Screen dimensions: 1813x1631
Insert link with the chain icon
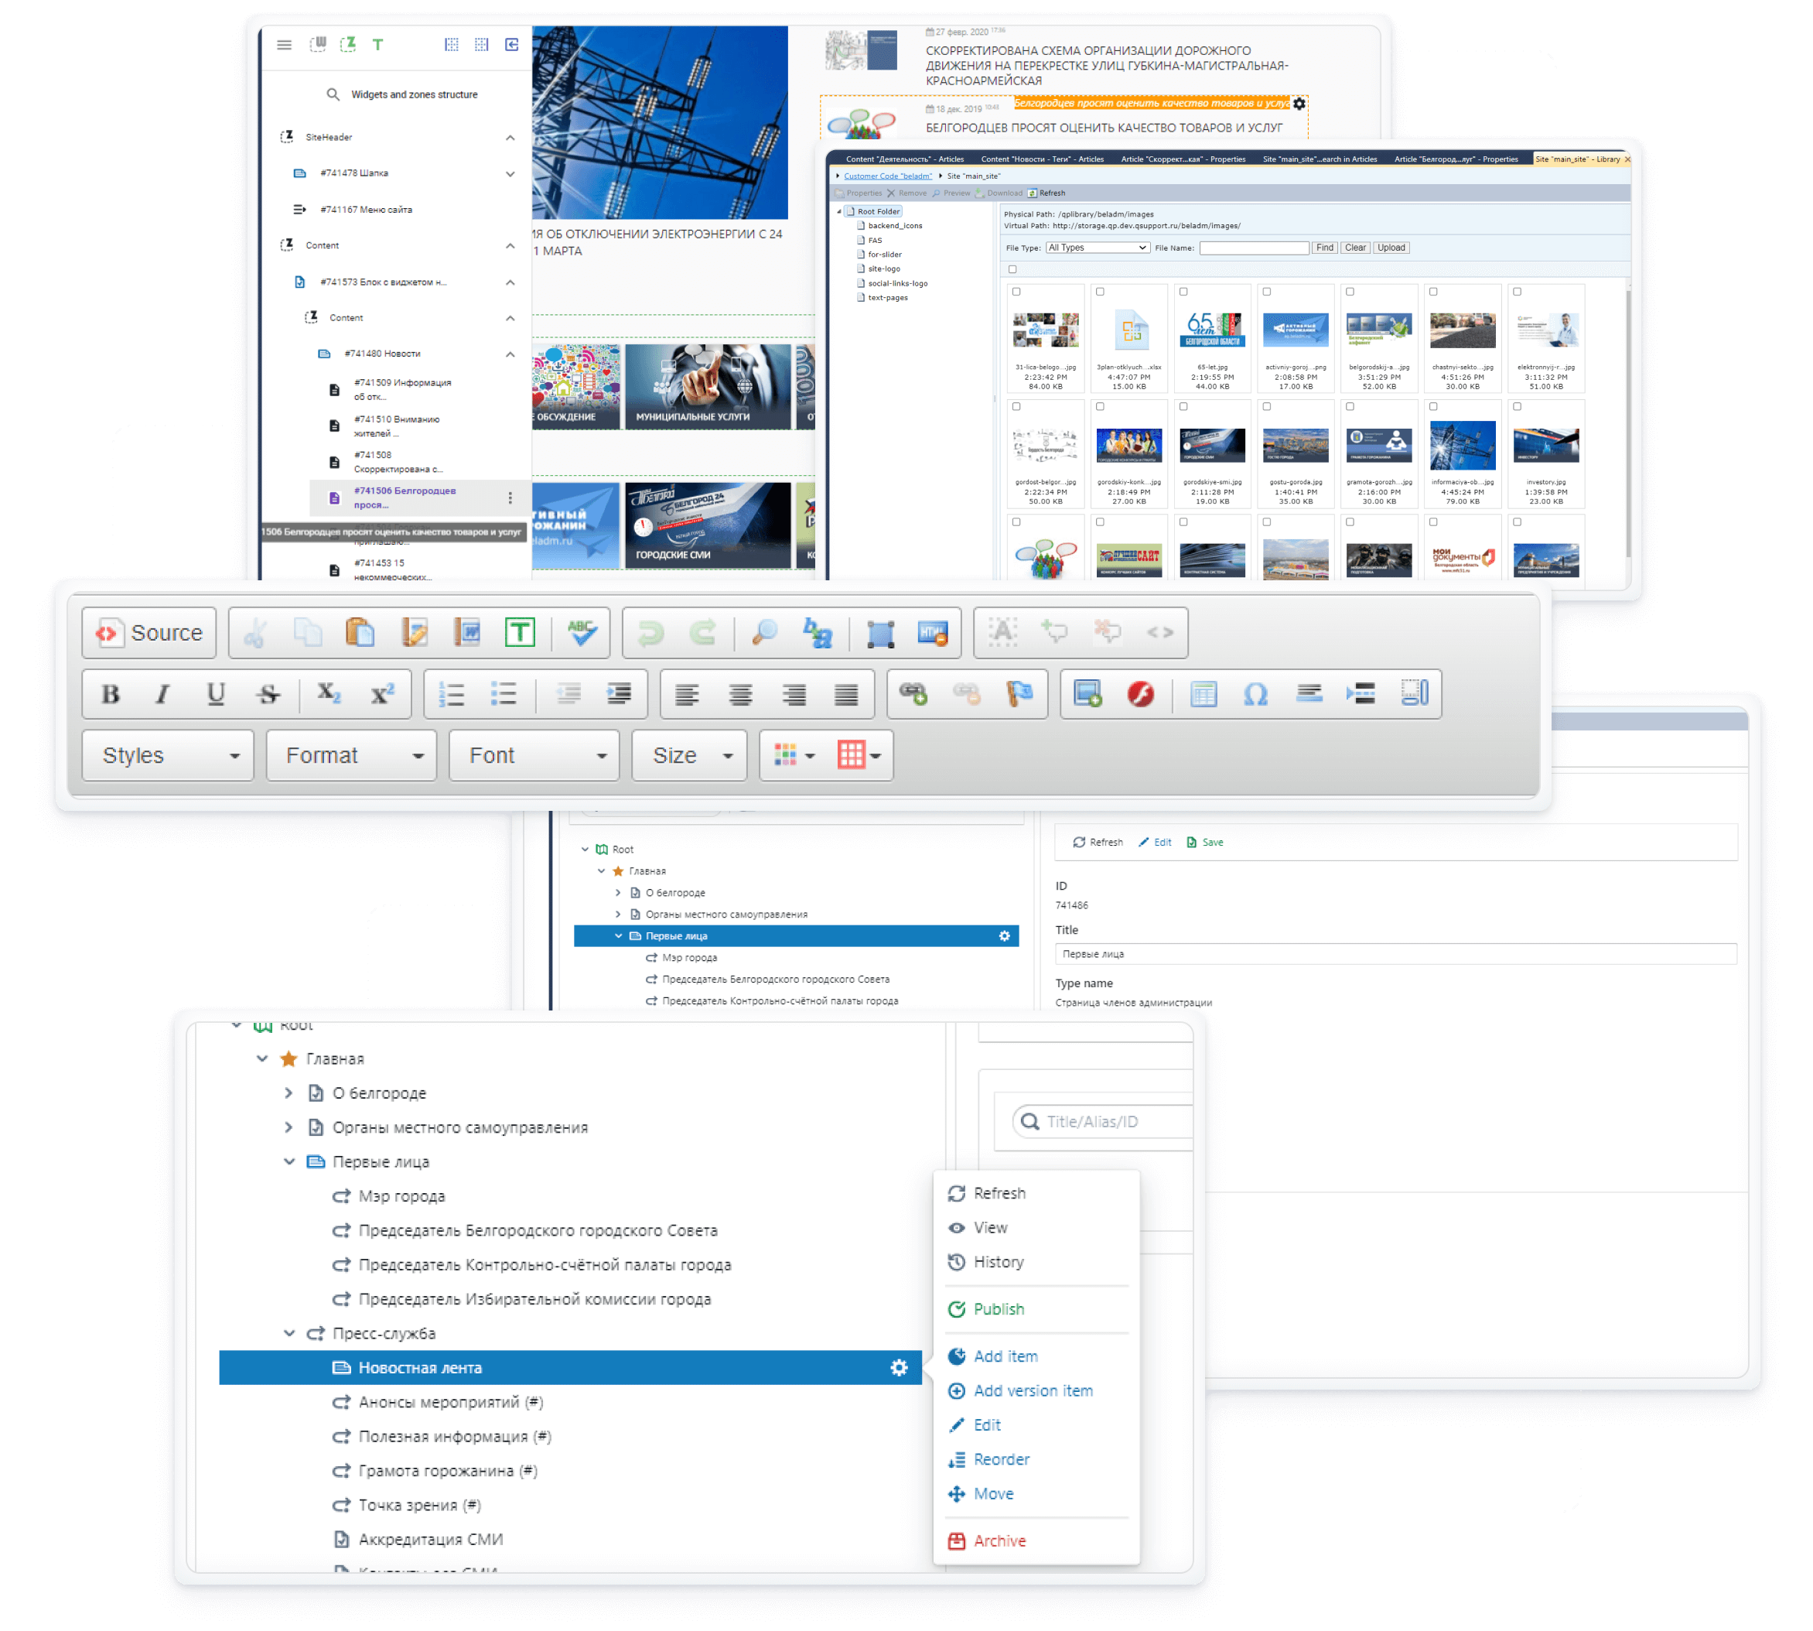(913, 695)
